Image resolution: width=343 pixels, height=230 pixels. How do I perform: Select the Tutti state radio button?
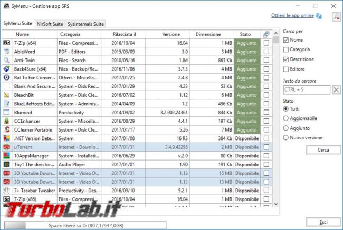[x=285, y=108]
